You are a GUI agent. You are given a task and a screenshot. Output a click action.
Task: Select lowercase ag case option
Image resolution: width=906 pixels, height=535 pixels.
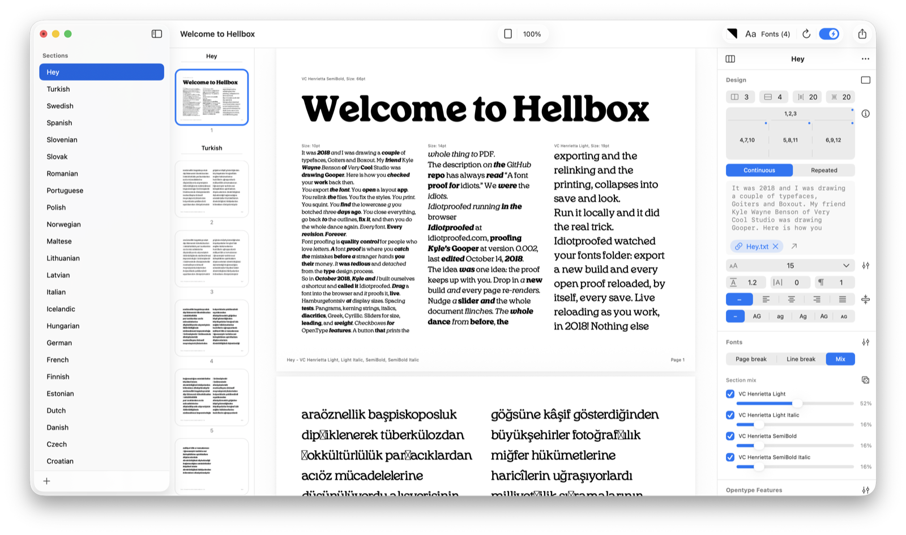click(780, 316)
